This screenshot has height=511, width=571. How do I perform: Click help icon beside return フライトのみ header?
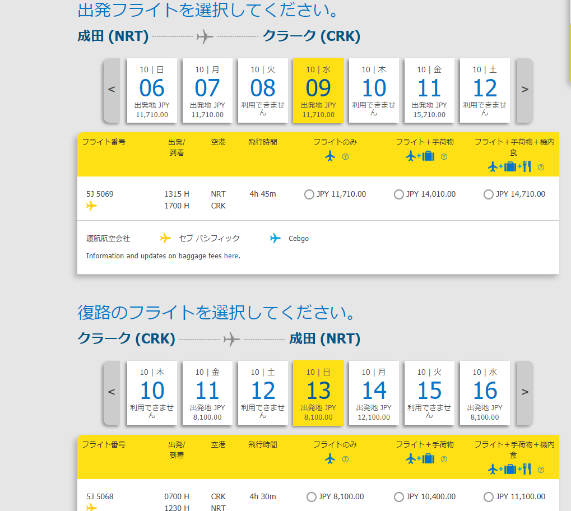pos(345,459)
